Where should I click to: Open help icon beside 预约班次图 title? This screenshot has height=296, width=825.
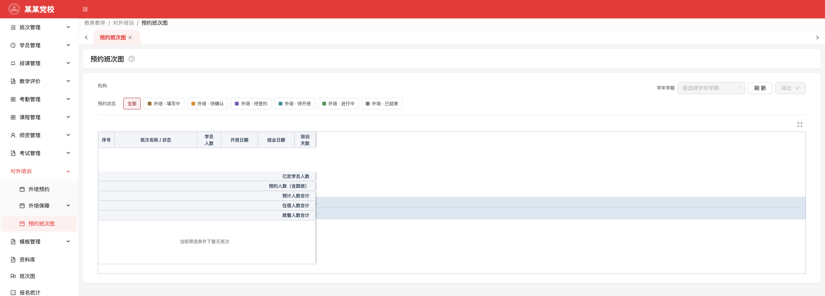pyautogui.click(x=132, y=59)
